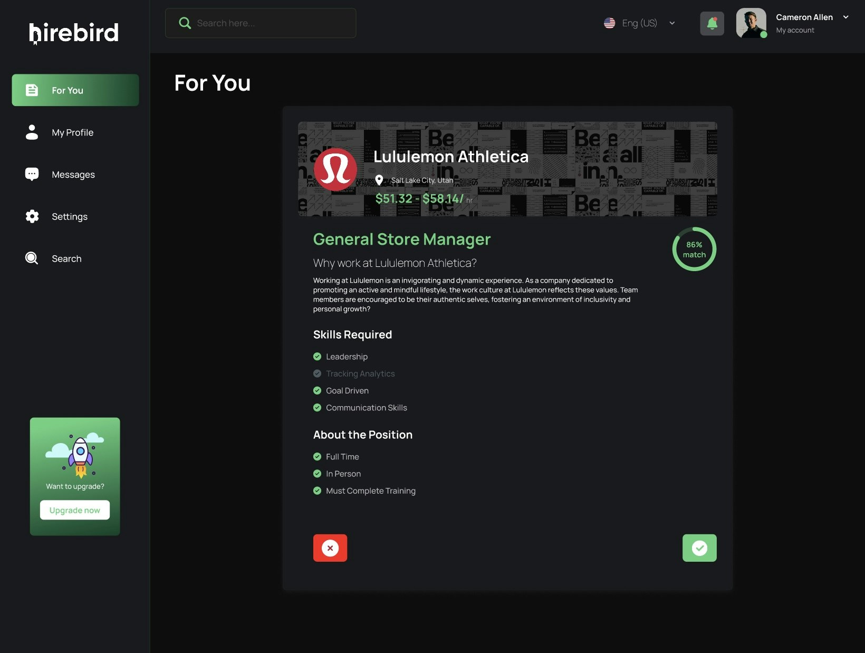Expand the Eng (US) language dropdown
865x653 pixels.
pos(672,23)
